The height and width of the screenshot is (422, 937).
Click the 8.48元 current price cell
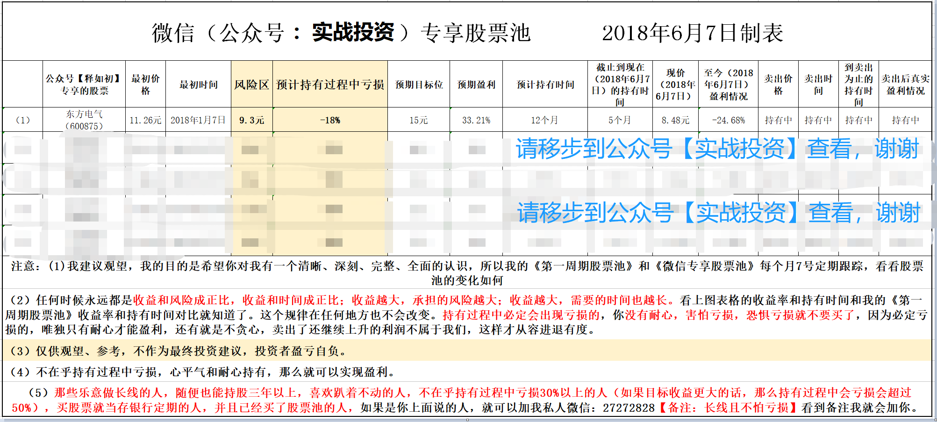(674, 121)
